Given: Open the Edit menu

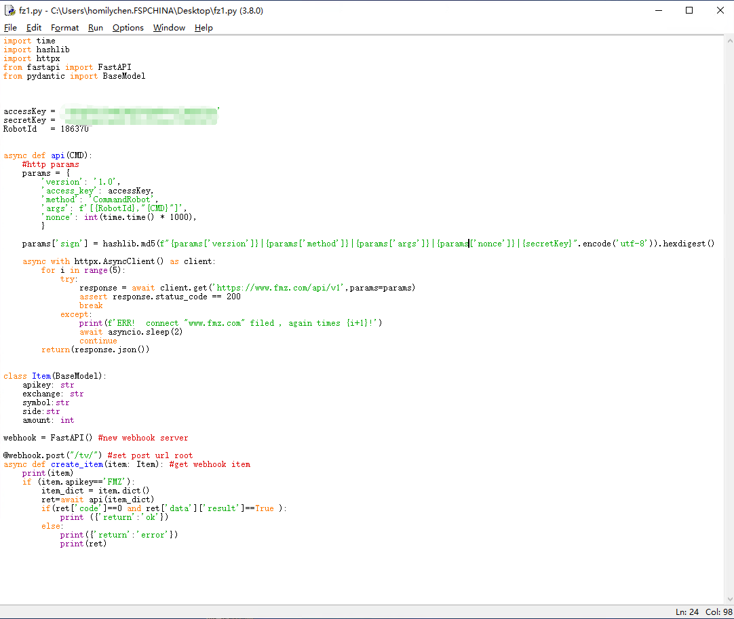Looking at the screenshot, I should pyautogui.click(x=34, y=28).
